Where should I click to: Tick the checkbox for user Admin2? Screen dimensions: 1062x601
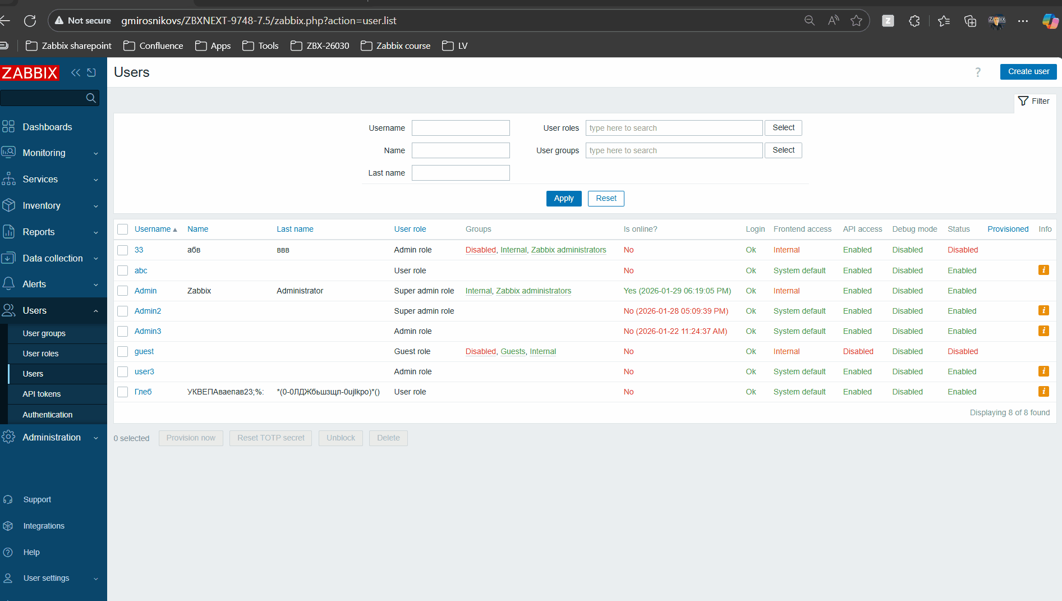(123, 311)
